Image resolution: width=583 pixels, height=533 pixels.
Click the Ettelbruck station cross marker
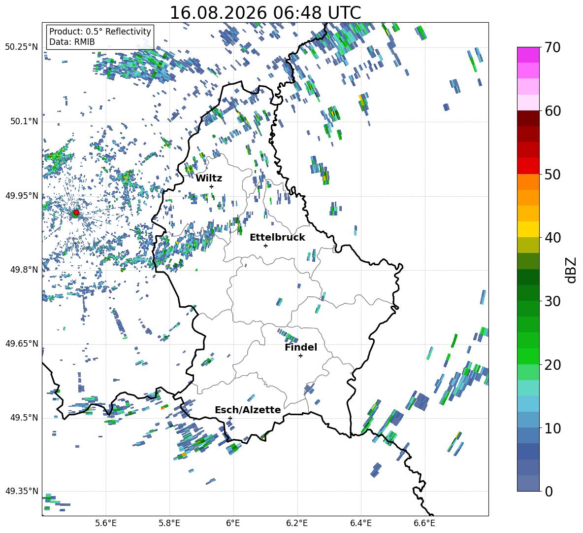pos(265,246)
